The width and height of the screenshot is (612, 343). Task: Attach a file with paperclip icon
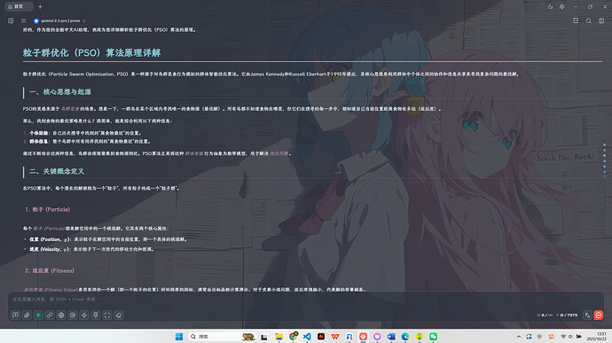[x=27, y=315]
